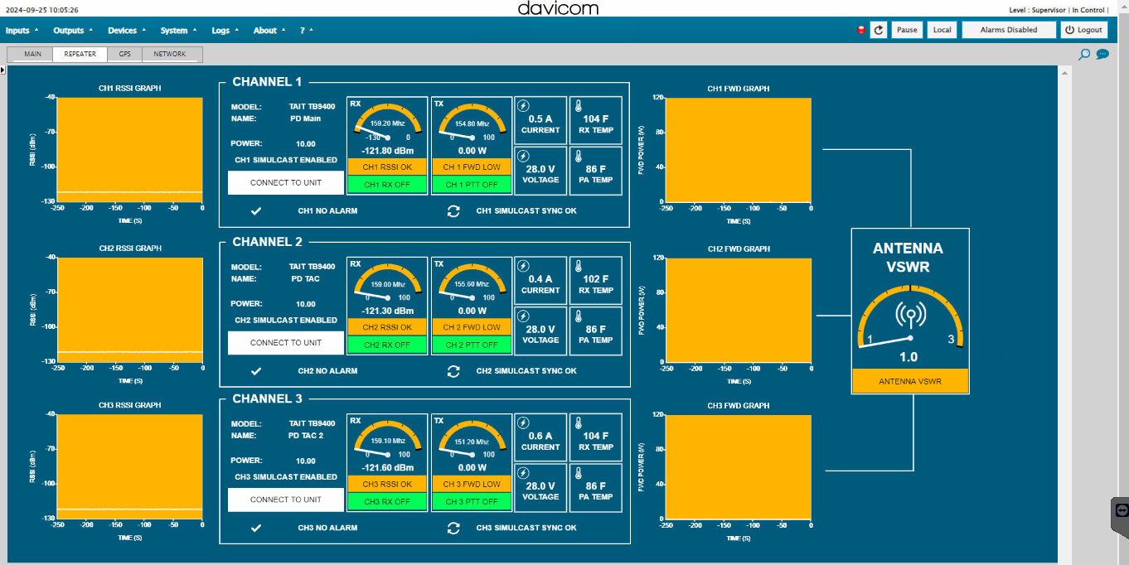
Task: Open the About dropdown menu
Action: coord(269,31)
